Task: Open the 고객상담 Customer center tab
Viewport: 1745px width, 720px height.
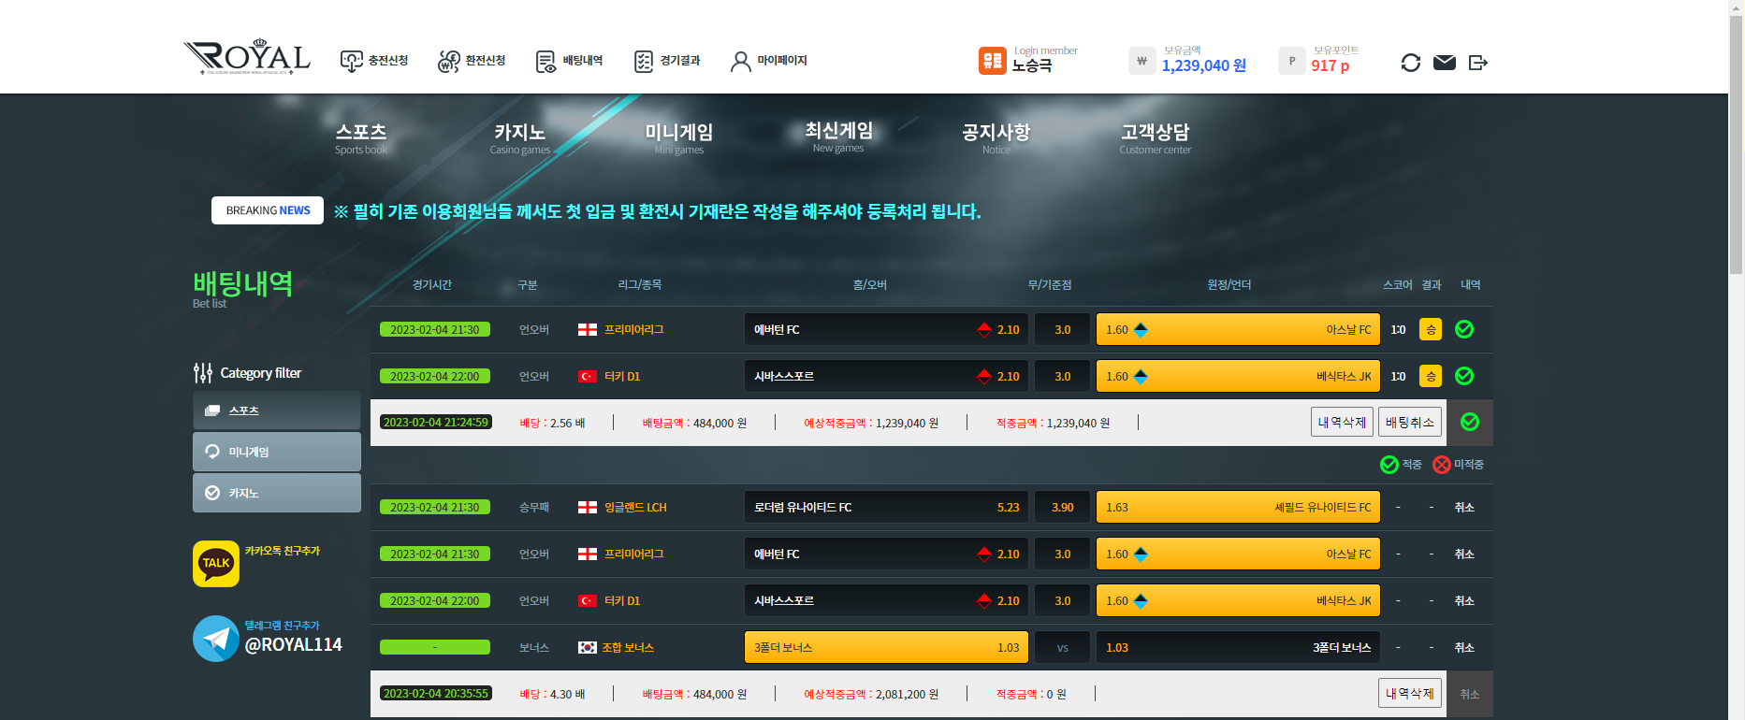Action: click(x=1155, y=137)
